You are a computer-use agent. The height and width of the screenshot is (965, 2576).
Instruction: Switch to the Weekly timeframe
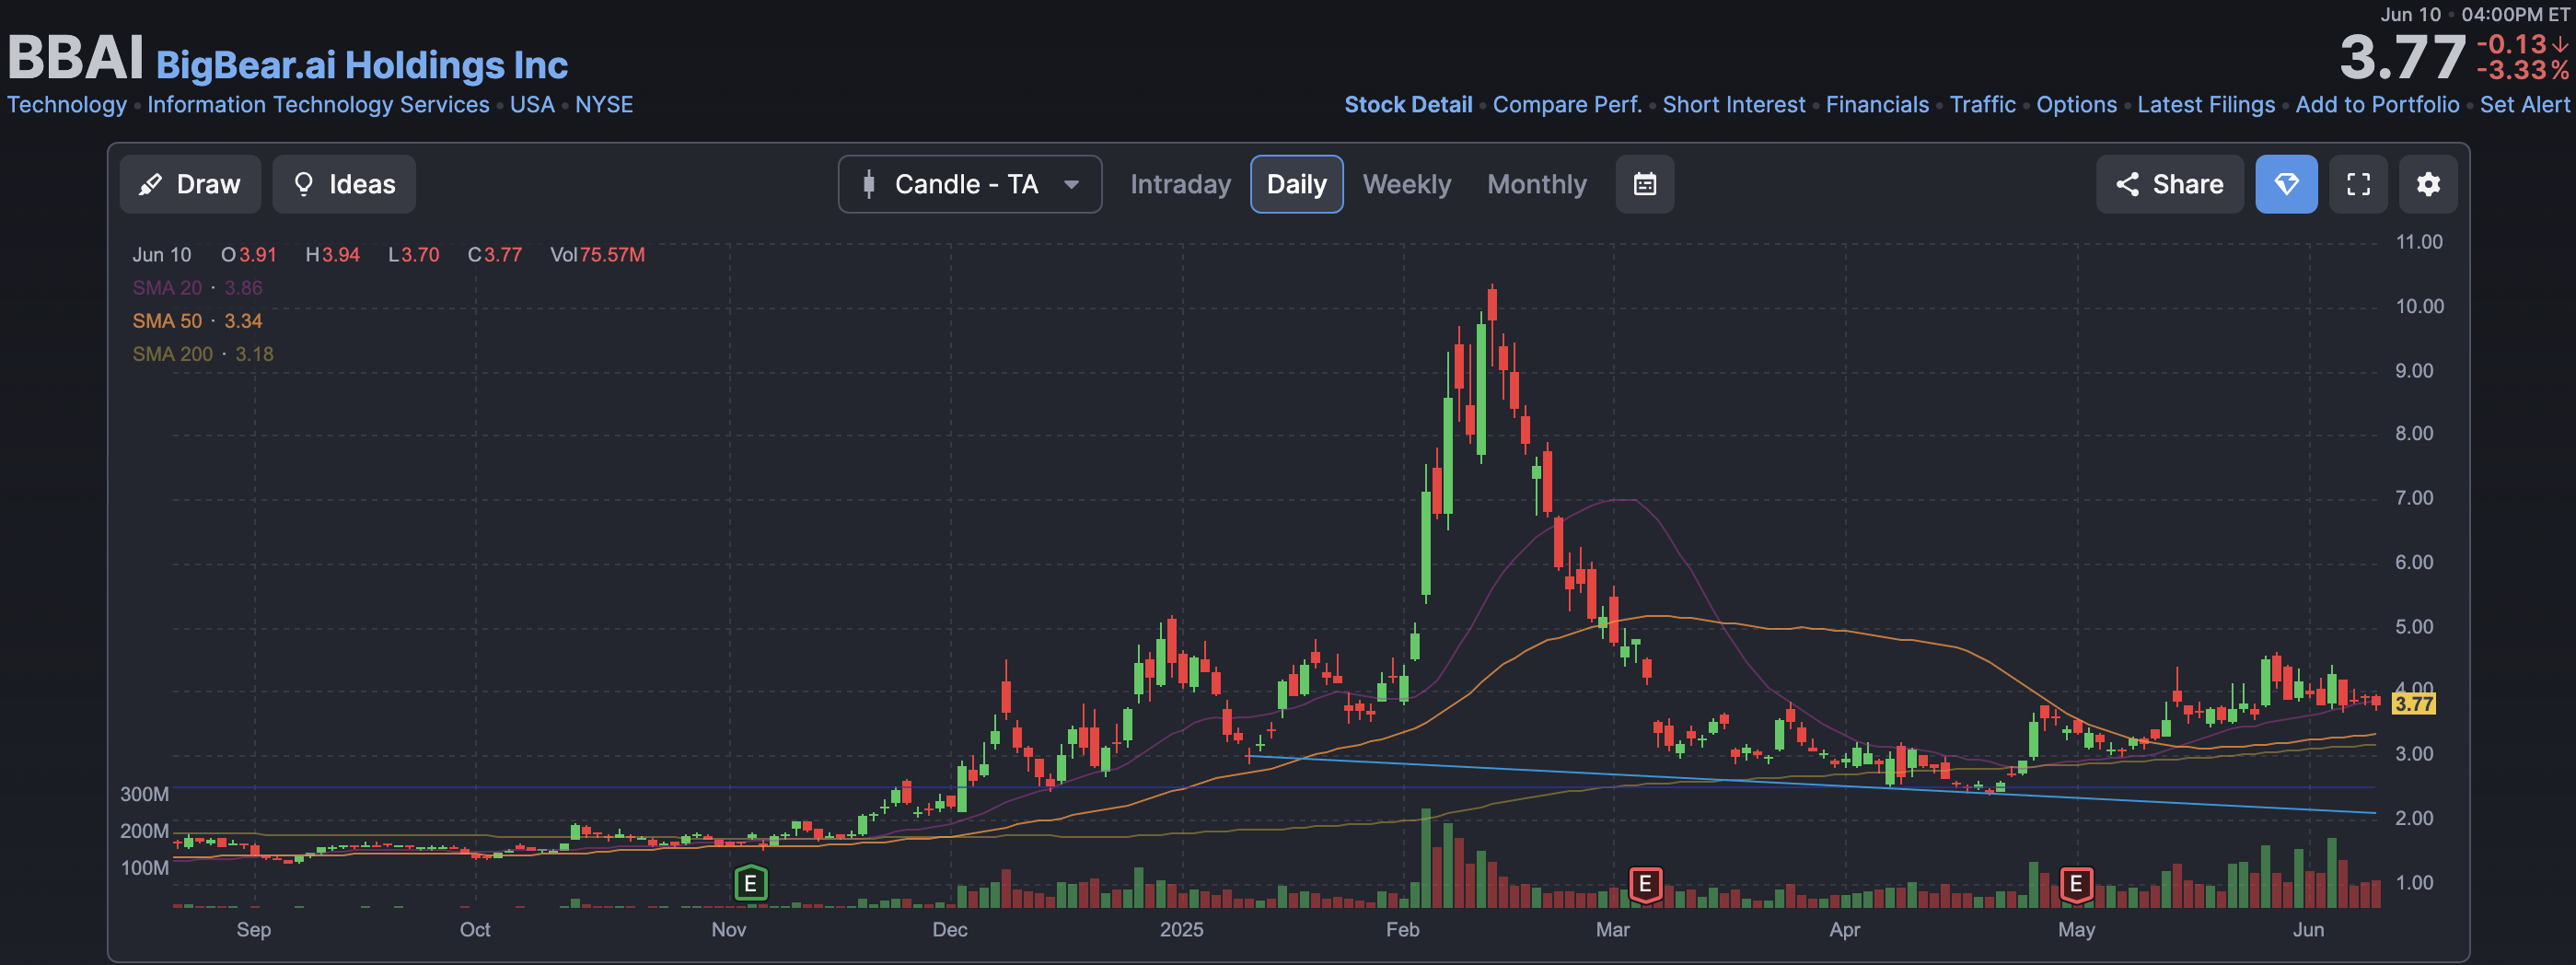point(1406,184)
